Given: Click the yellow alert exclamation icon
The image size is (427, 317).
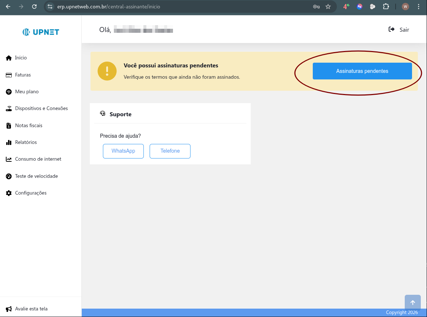Looking at the screenshot, I should click(107, 71).
